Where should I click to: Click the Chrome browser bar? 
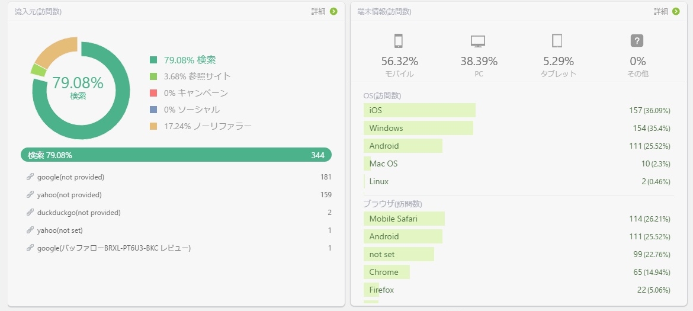point(387,272)
